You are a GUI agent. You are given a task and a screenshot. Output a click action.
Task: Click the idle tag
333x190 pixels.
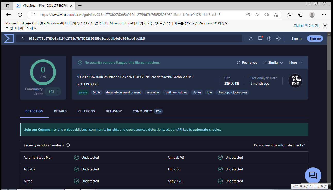[209, 92]
